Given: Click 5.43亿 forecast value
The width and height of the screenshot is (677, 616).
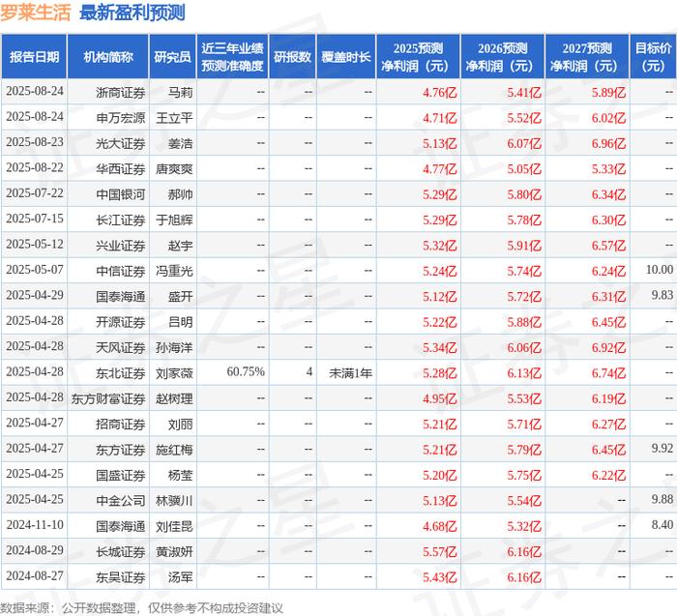Looking at the screenshot, I should pos(439,577).
